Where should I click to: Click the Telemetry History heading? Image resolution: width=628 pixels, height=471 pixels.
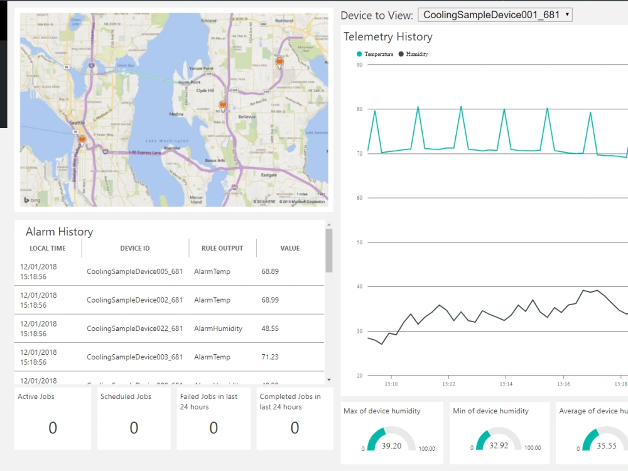387,37
